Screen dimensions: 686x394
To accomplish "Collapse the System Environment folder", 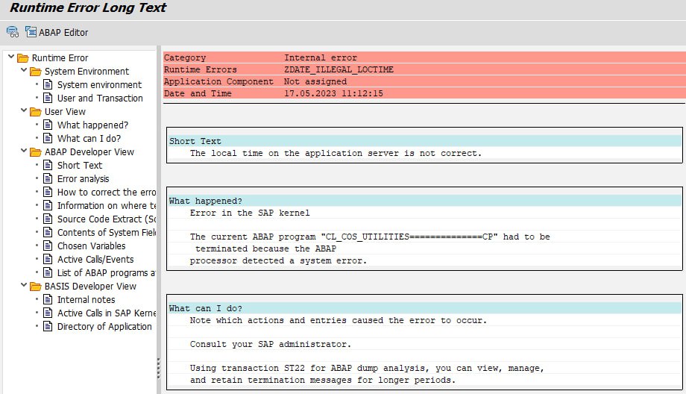I will tap(23, 71).
